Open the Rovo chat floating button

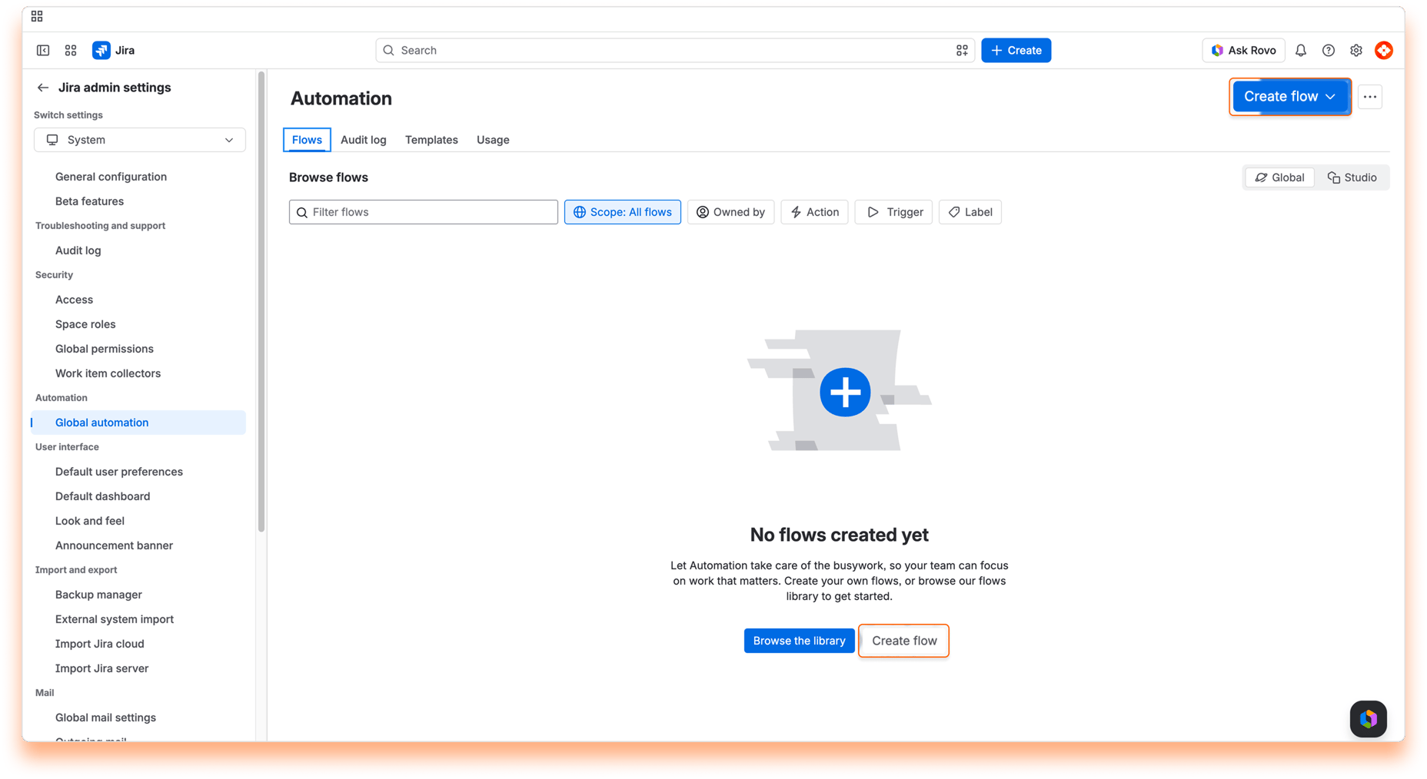(x=1369, y=719)
